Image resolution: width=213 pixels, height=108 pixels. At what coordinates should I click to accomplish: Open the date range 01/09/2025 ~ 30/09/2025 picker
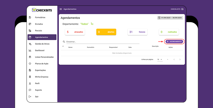[170, 18]
